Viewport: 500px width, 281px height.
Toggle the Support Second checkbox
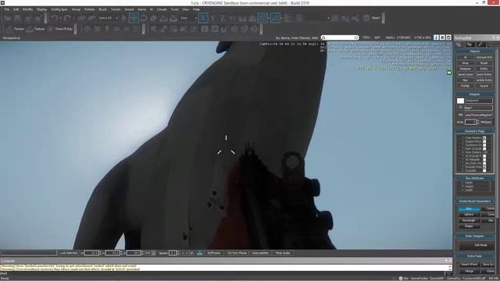484,141
